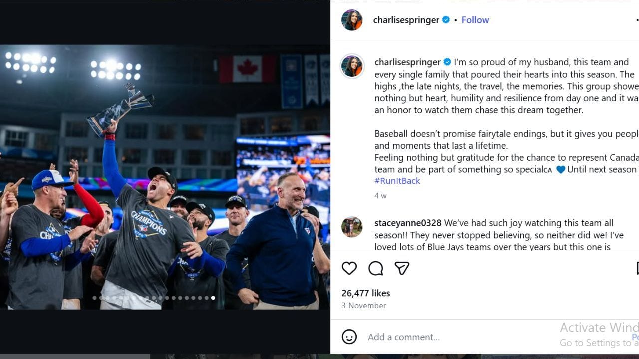The image size is (639, 359).
Task: Open comments via the speech bubble icon
Action: coord(375,268)
